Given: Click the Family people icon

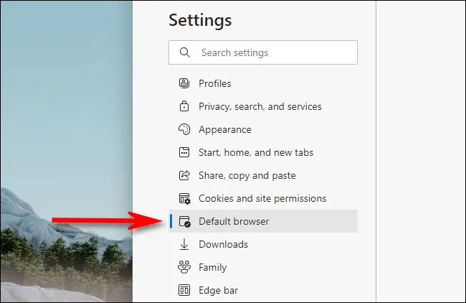Looking at the screenshot, I should coord(184,267).
